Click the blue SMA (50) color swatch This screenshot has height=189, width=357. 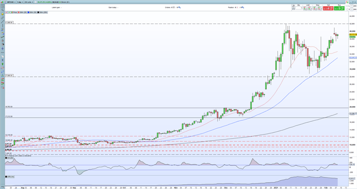[28, 12]
